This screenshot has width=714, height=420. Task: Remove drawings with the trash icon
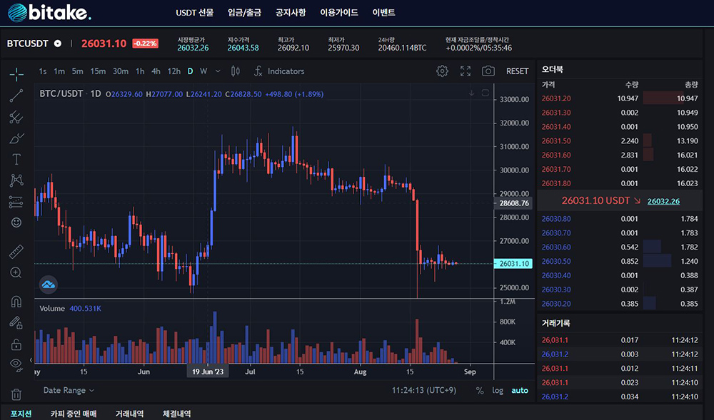[x=16, y=394]
